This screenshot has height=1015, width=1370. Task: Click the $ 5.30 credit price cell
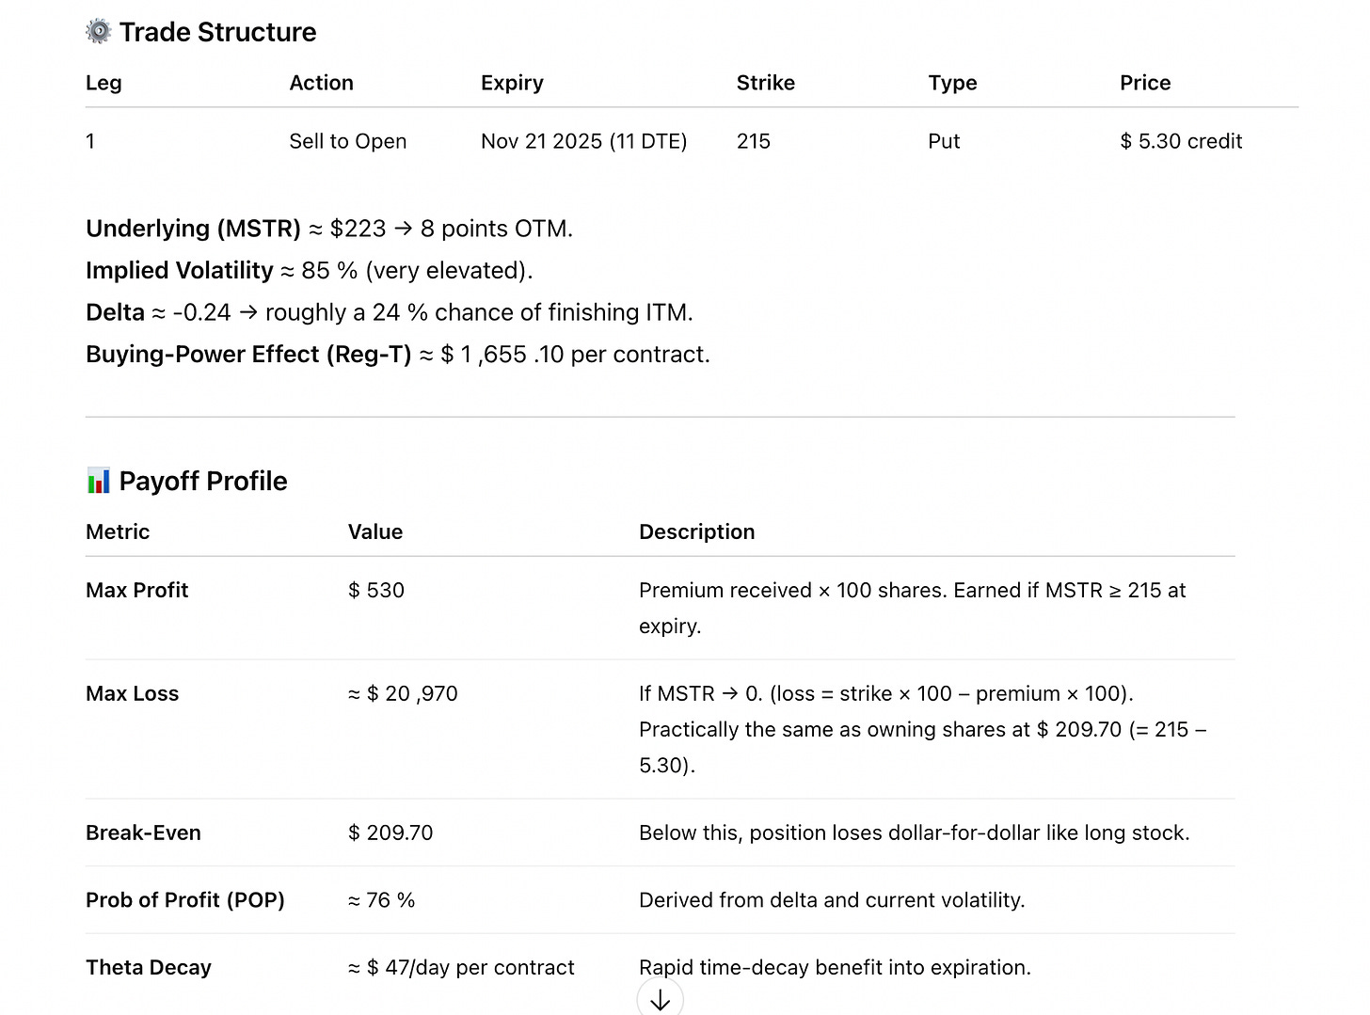(1180, 141)
